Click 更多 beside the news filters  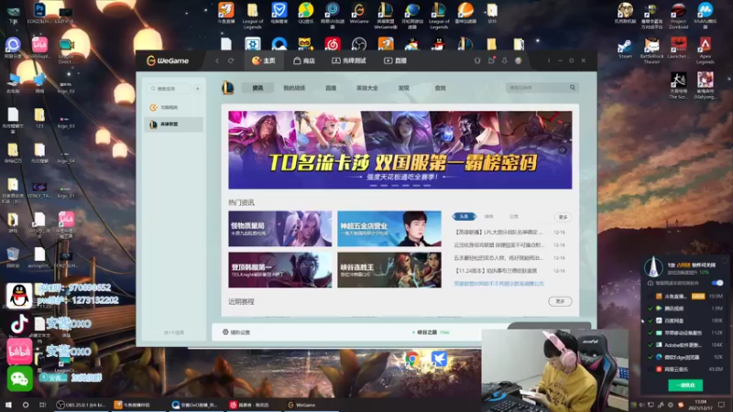pyautogui.click(x=563, y=217)
